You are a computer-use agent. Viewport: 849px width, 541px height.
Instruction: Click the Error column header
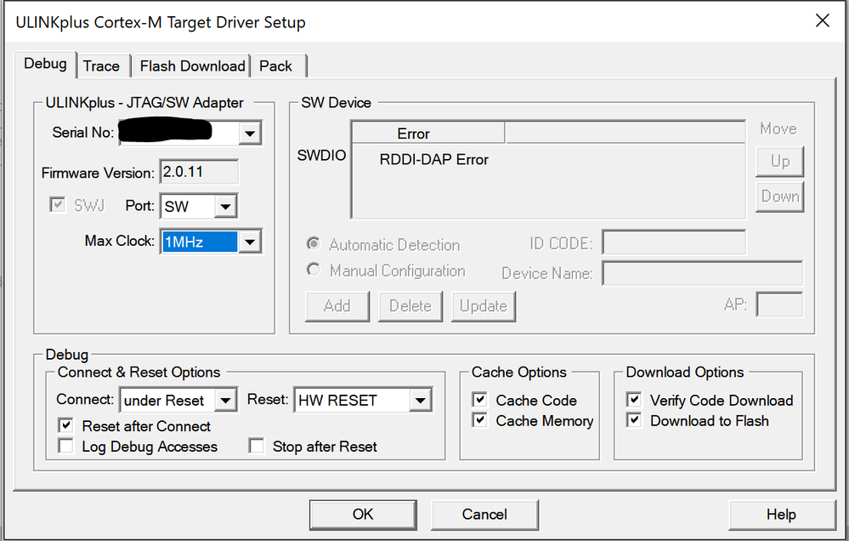[x=428, y=134]
